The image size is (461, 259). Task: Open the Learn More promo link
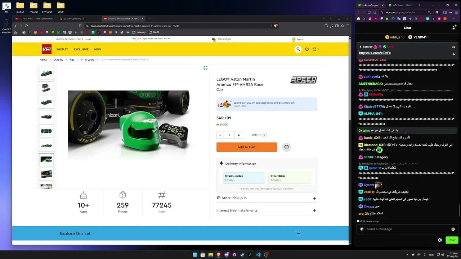[240, 106]
